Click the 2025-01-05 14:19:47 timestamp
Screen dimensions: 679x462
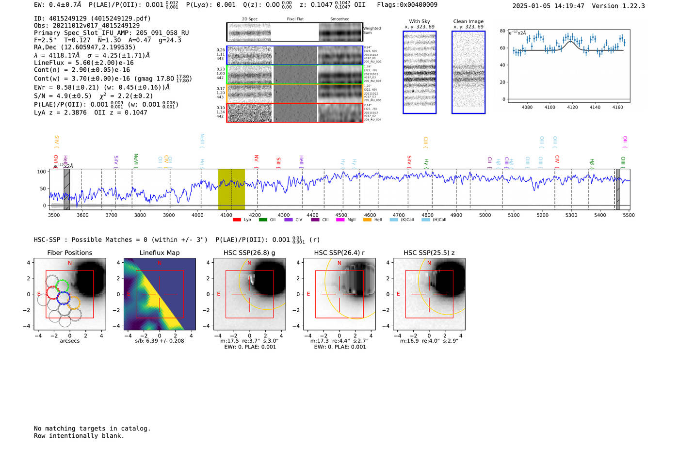point(548,6)
